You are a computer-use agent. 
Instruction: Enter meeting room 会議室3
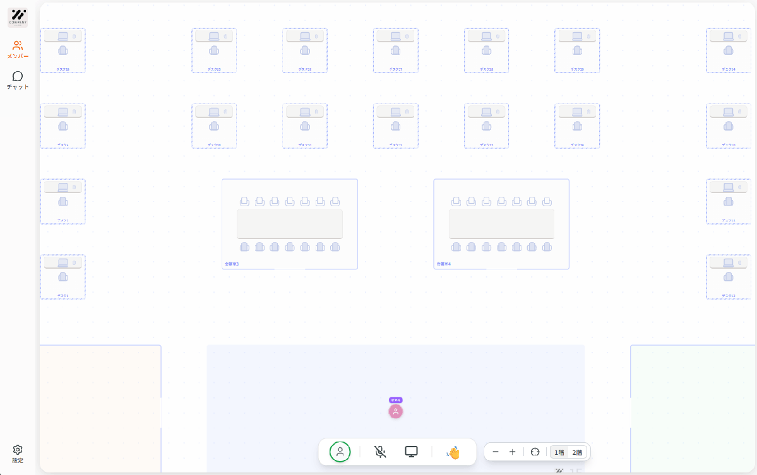pyautogui.click(x=290, y=224)
